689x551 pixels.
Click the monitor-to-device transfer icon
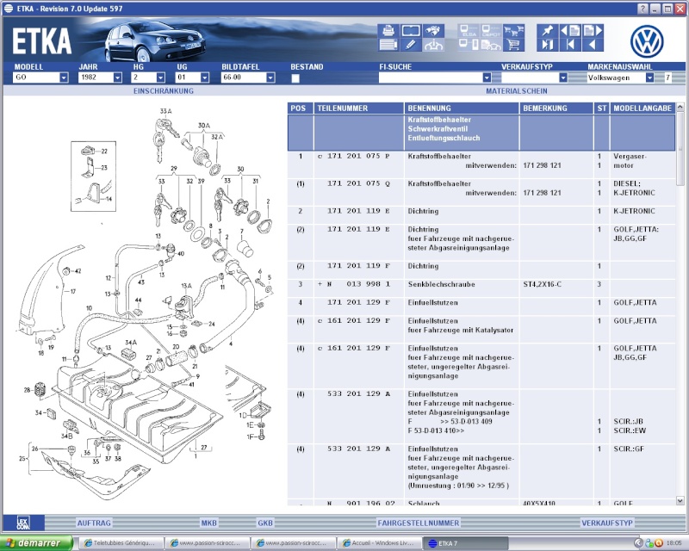469,45
